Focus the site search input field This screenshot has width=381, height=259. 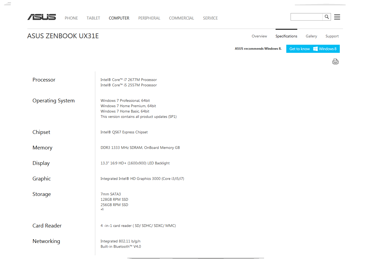307,17
